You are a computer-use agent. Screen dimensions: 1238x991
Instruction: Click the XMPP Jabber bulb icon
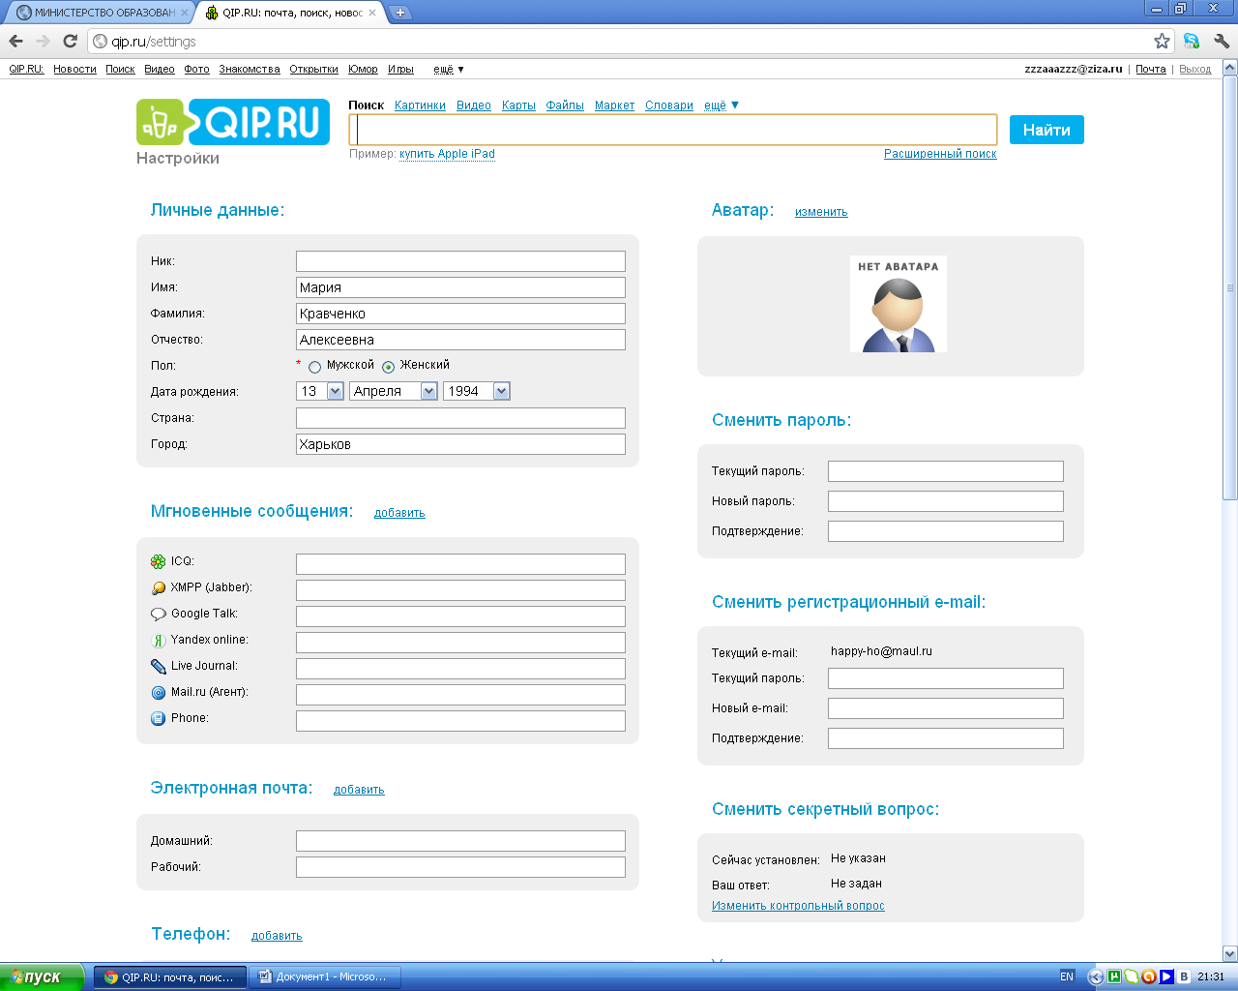(159, 587)
